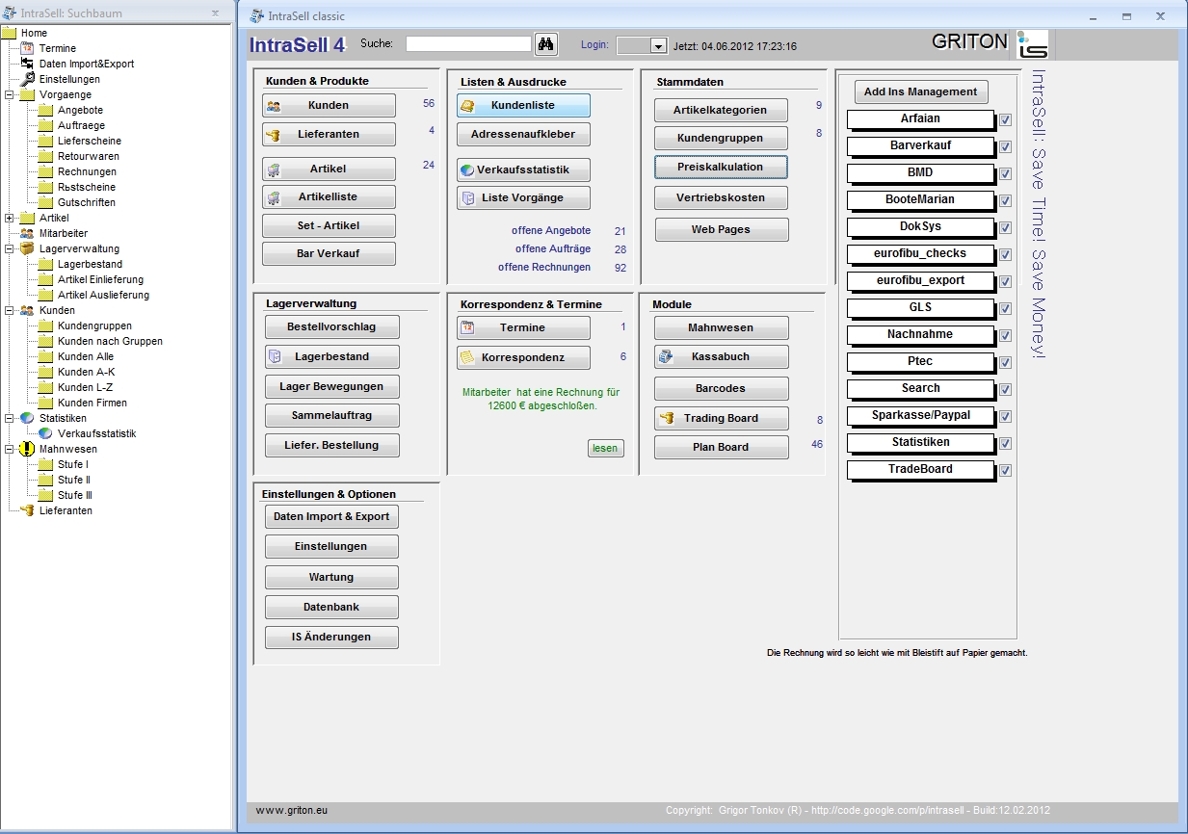
Task: Click in the Suche input field
Action: click(x=469, y=43)
